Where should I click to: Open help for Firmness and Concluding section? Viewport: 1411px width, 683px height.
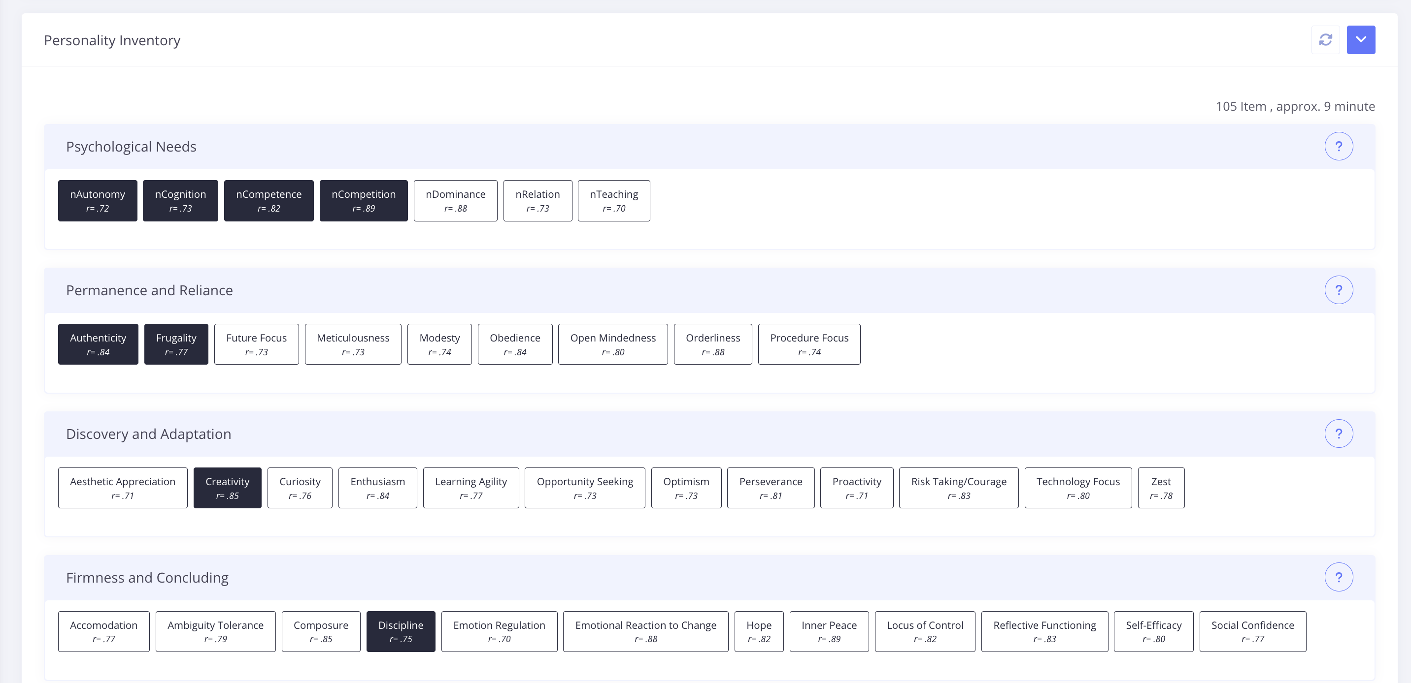pyautogui.click(x=1338, y=577)
